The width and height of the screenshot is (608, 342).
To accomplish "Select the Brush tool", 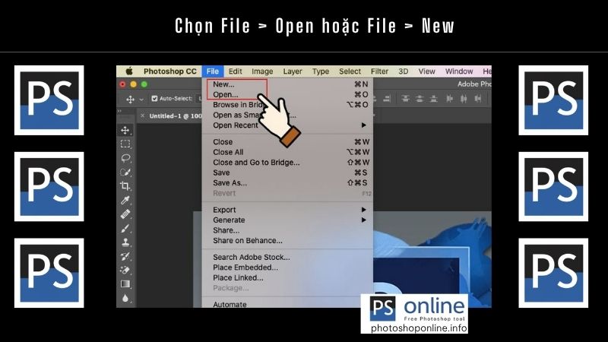I will (125, 229).
